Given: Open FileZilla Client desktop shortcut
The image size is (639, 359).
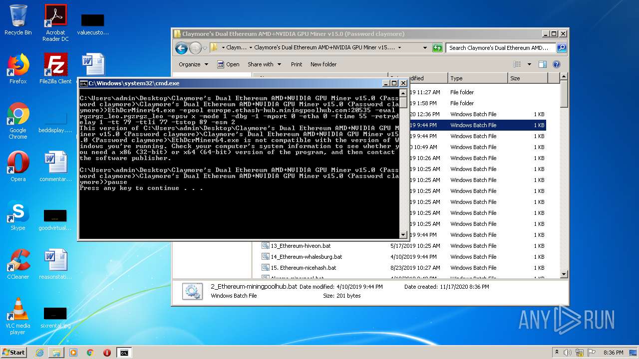Looking at the screenshot, I should (x=55, y=69).
